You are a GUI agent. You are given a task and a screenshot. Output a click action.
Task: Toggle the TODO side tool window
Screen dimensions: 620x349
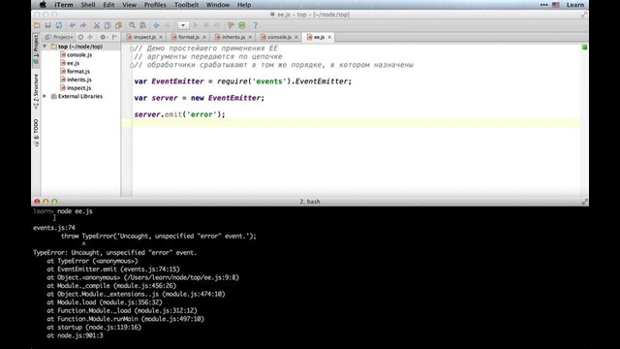[x=36, y=133]
